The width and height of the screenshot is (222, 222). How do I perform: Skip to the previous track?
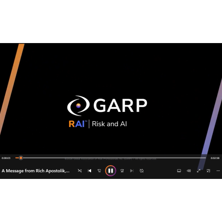(x=89, y=170)
